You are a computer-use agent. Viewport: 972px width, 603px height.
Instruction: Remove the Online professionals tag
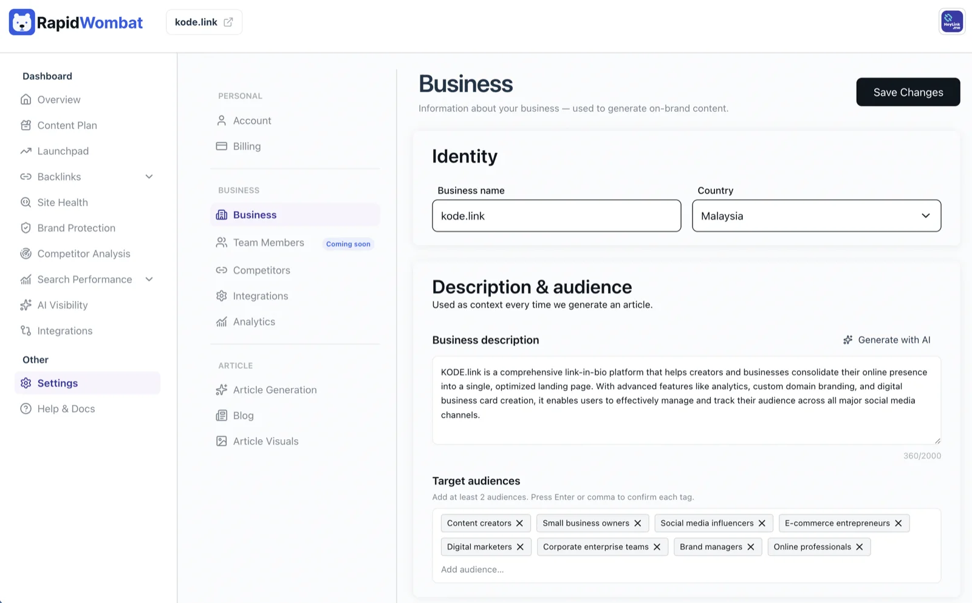(x=860, y=547)
